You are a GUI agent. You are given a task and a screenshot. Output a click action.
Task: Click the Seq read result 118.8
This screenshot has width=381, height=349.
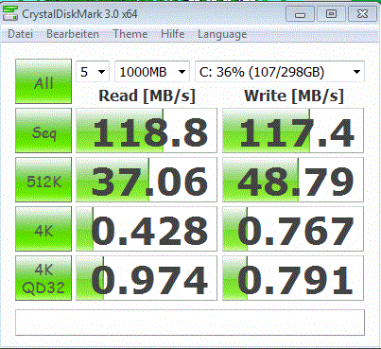147,131
